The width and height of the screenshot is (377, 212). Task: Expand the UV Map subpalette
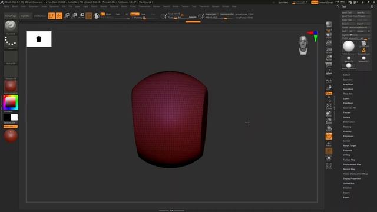(347, 155)
